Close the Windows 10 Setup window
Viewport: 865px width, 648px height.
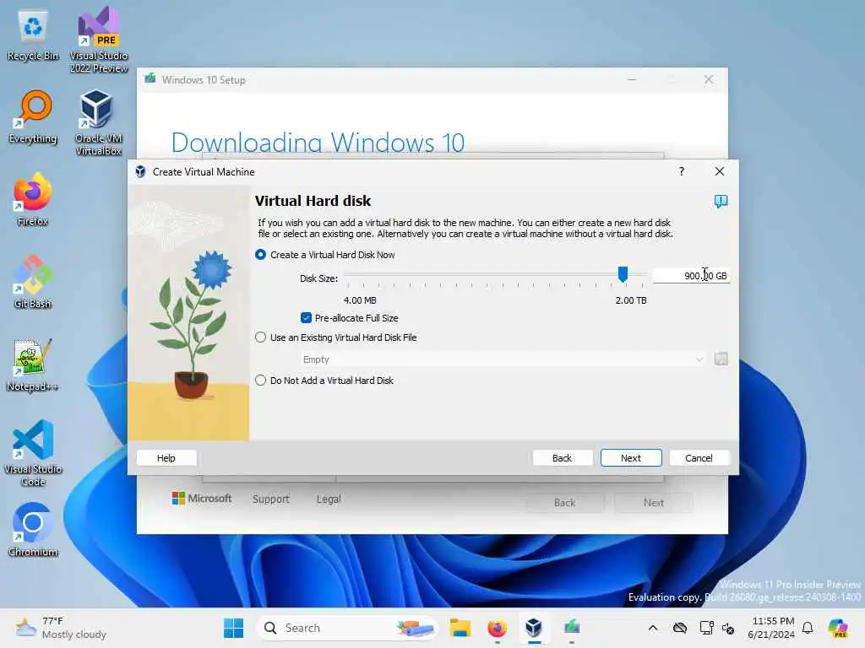(x=709, y=80)
